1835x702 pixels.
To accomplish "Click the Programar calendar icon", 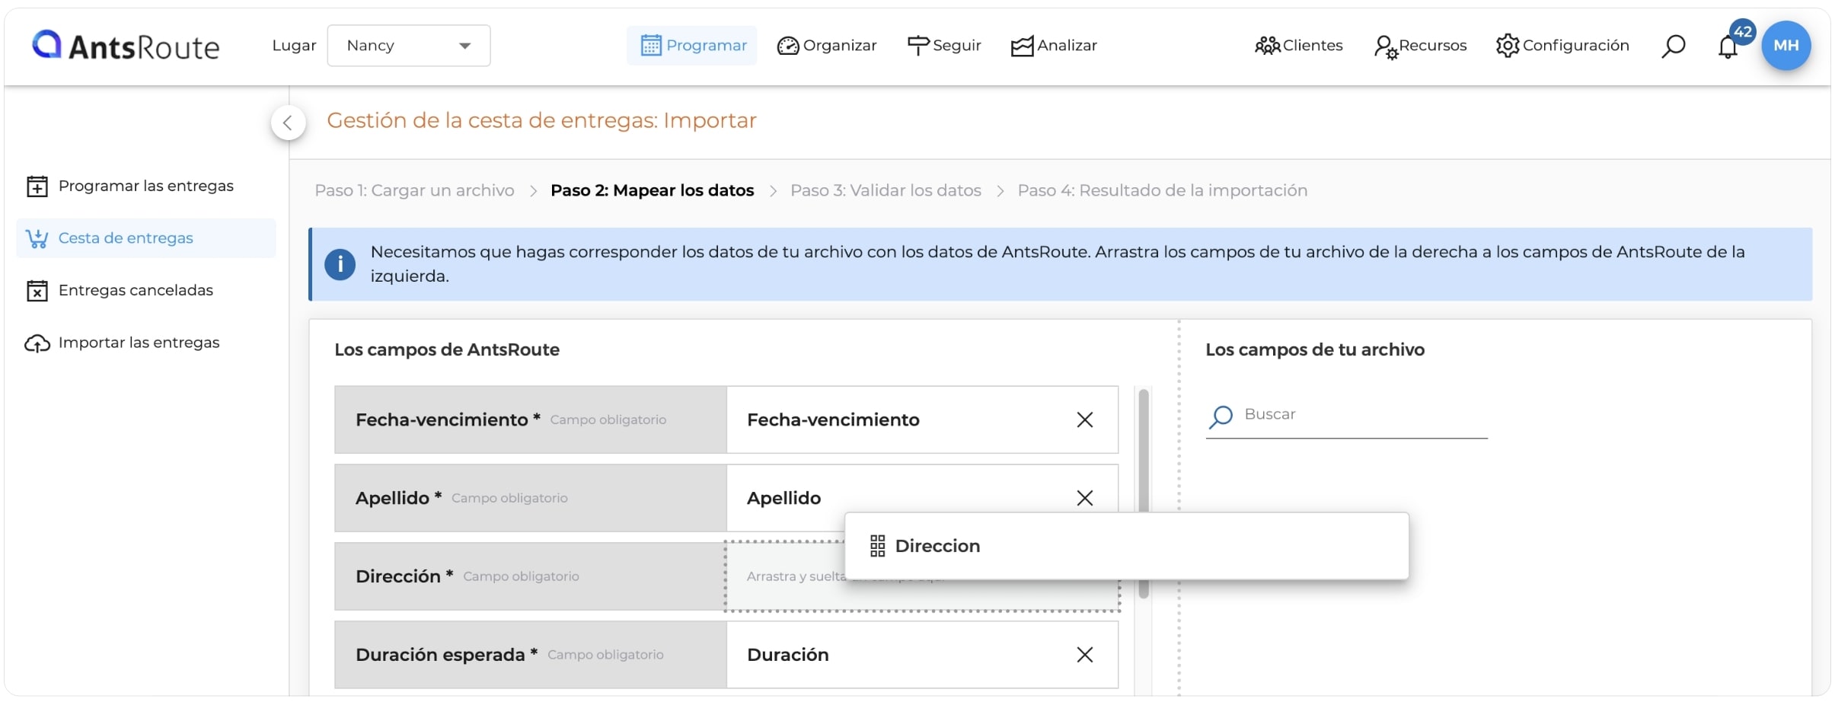I will (x=651, y=46).
